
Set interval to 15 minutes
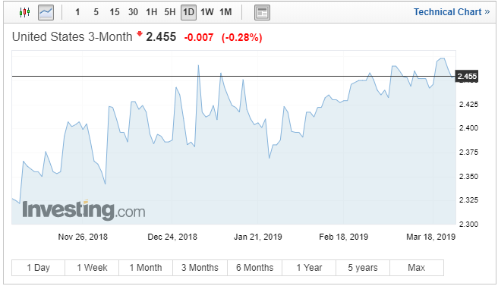(115, 12)
